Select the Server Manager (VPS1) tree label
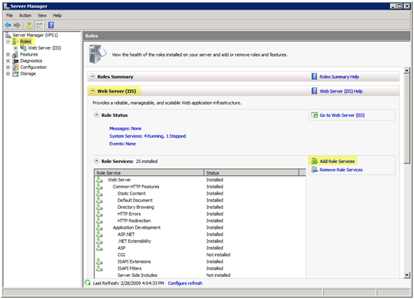 (35, 35)
